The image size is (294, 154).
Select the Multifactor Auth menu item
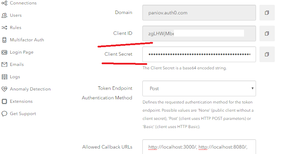[27, 40]
